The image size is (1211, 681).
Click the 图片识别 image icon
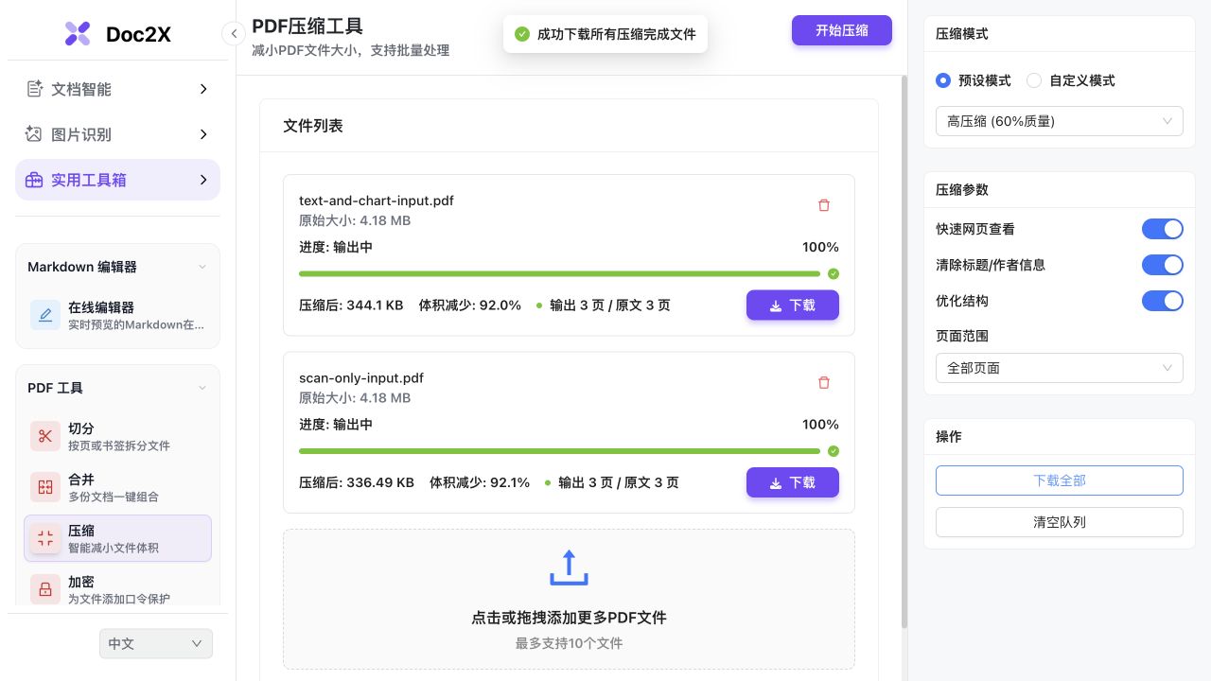pyautogui.click(x=34, y=134)
